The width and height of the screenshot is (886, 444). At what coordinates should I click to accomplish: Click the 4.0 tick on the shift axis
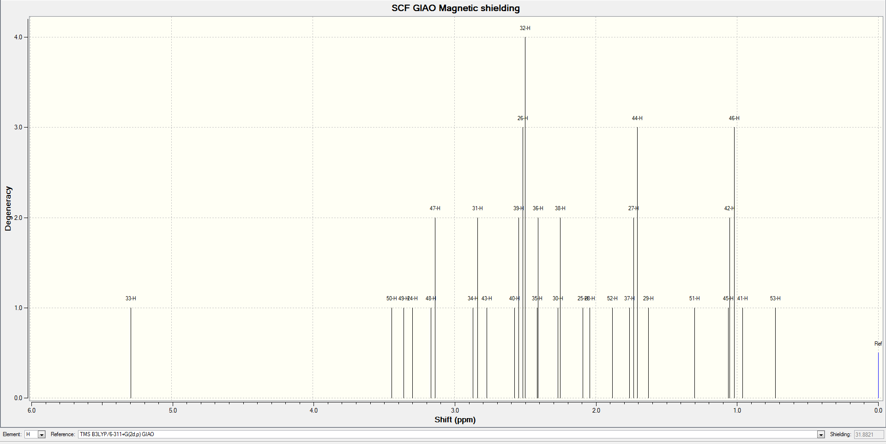tap(314, 410)
